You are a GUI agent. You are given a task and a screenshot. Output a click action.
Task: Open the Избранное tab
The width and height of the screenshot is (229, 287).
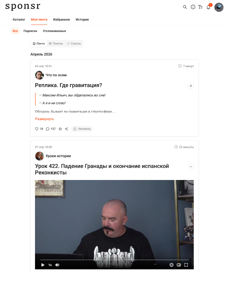62,20
